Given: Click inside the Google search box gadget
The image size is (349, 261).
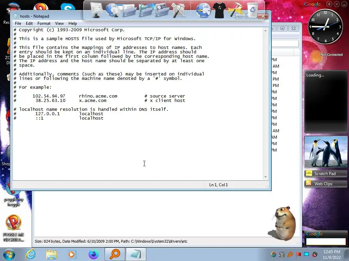Looking at the screenshot, I should tap(326, 242).
